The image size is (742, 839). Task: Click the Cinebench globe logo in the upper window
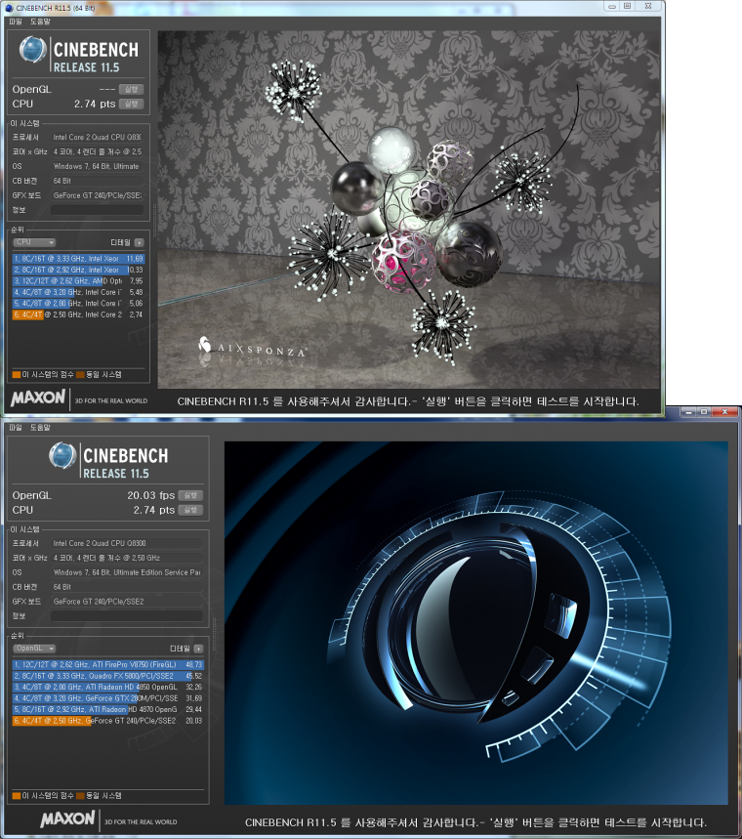[x=32, y=50]
